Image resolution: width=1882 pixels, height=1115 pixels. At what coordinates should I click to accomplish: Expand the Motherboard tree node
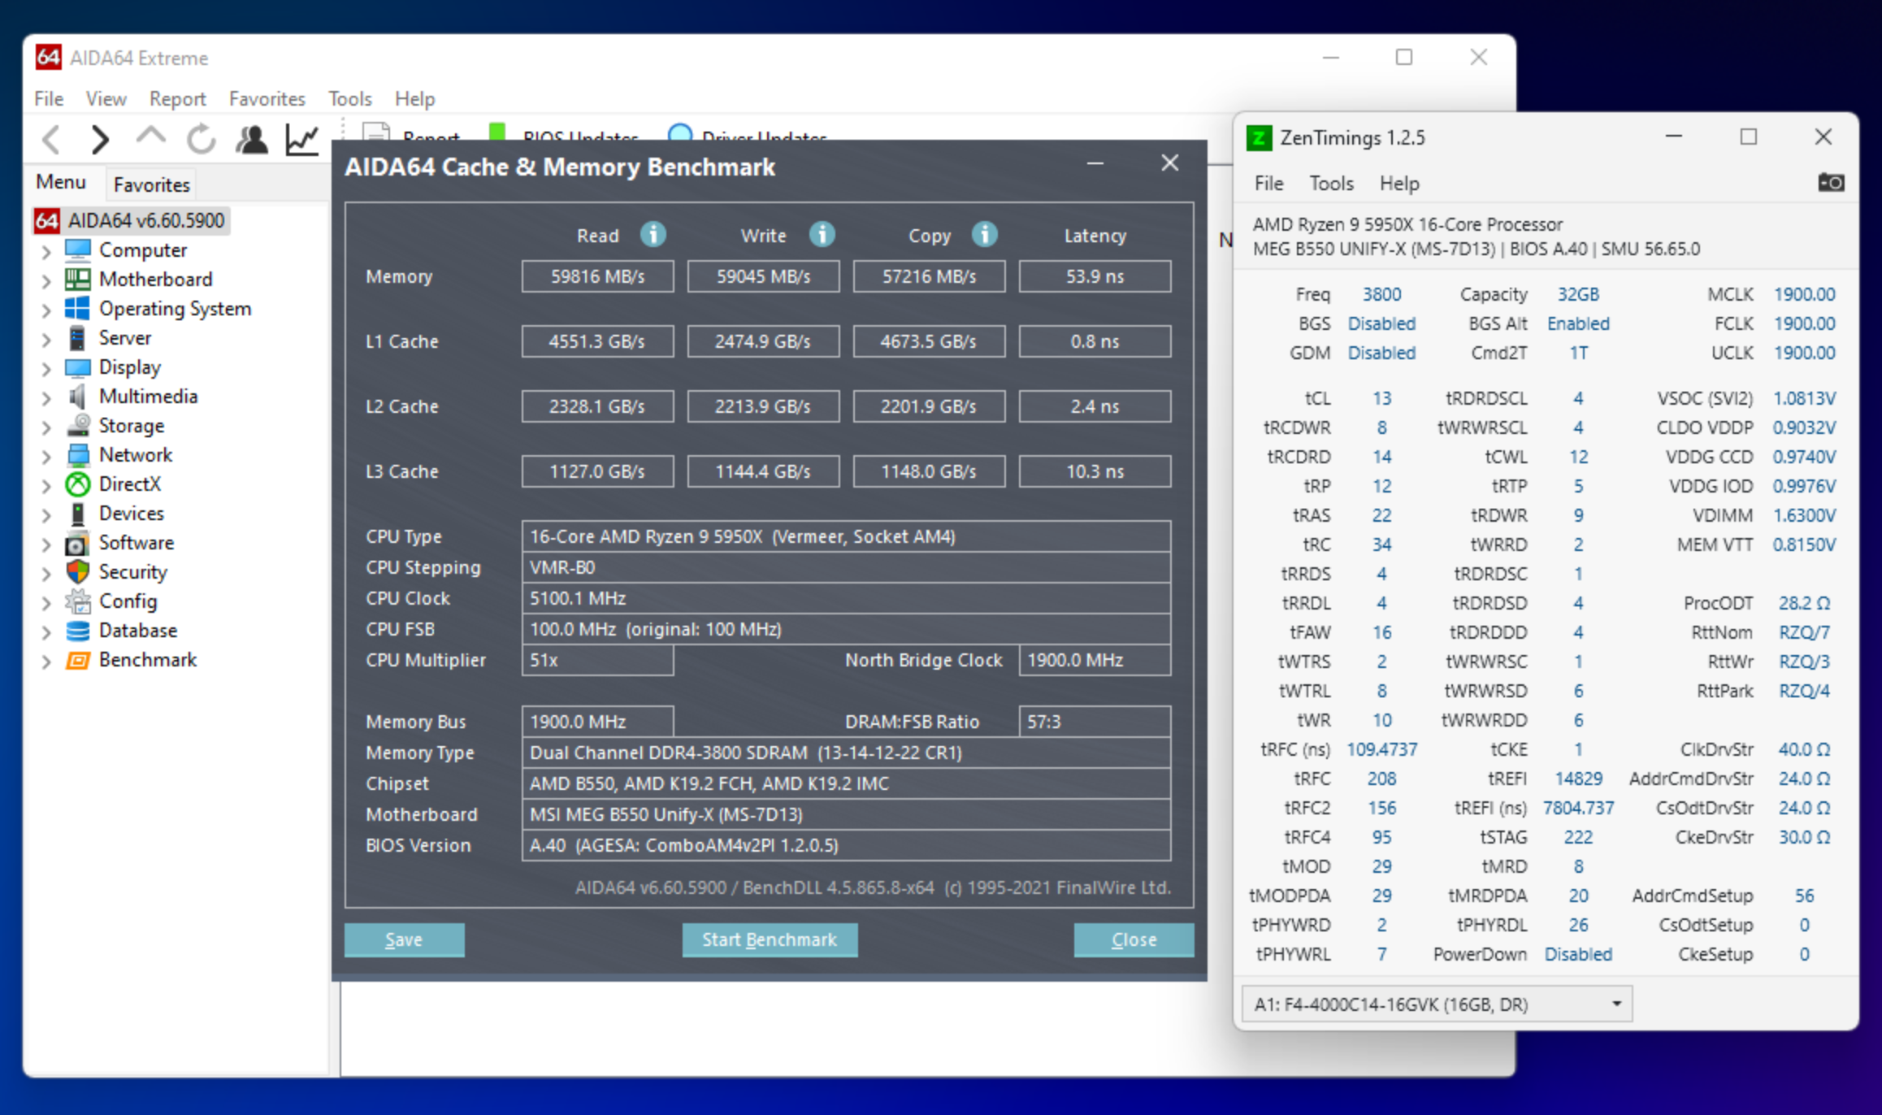click(x=46, y=280)
